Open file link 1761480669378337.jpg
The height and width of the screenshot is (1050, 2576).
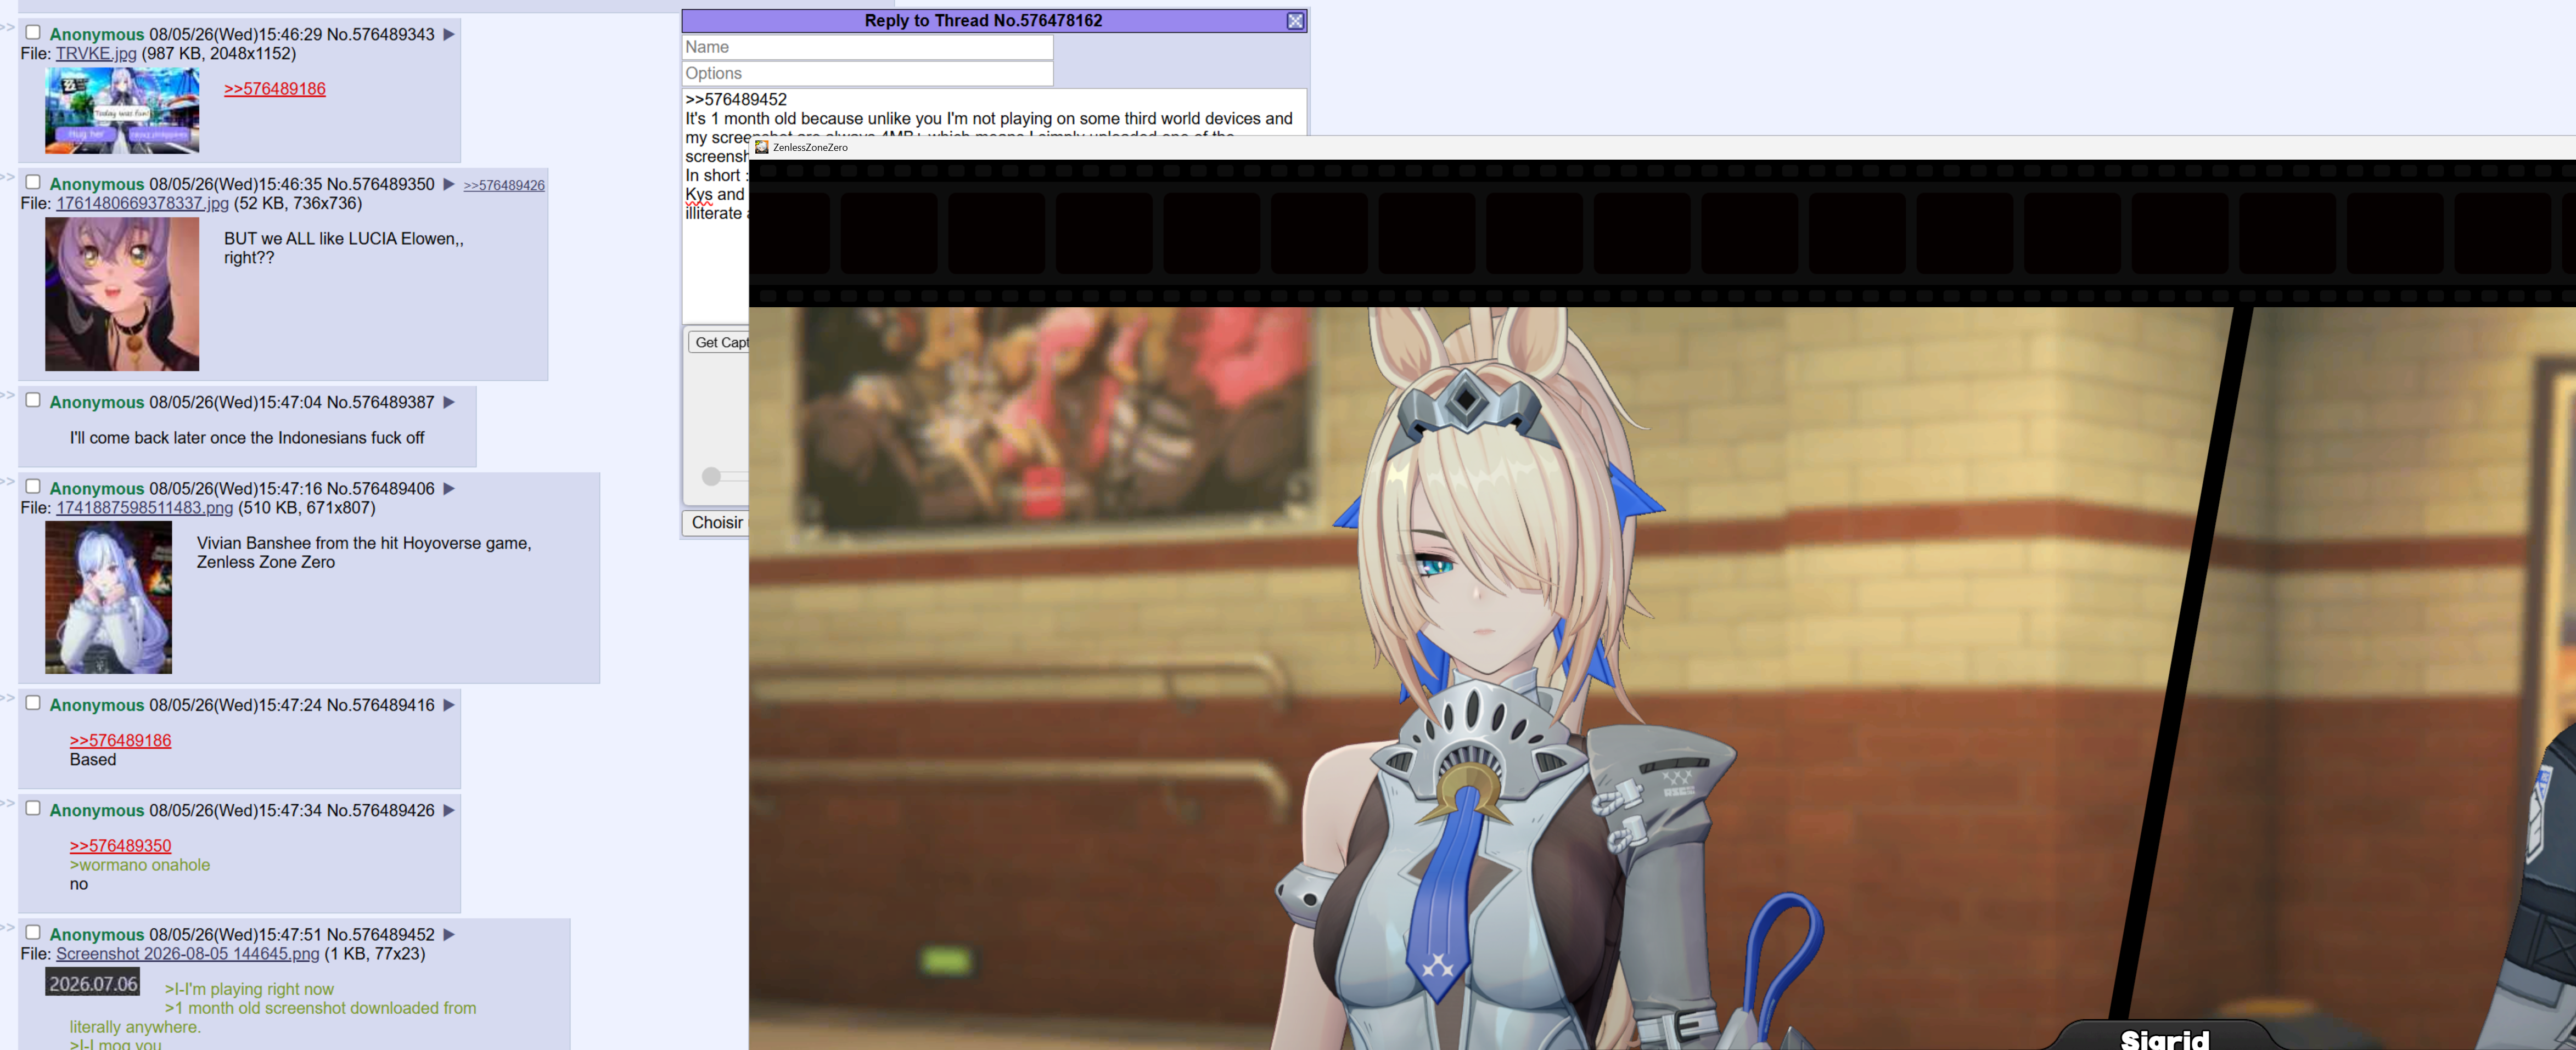tap(142, 203)
